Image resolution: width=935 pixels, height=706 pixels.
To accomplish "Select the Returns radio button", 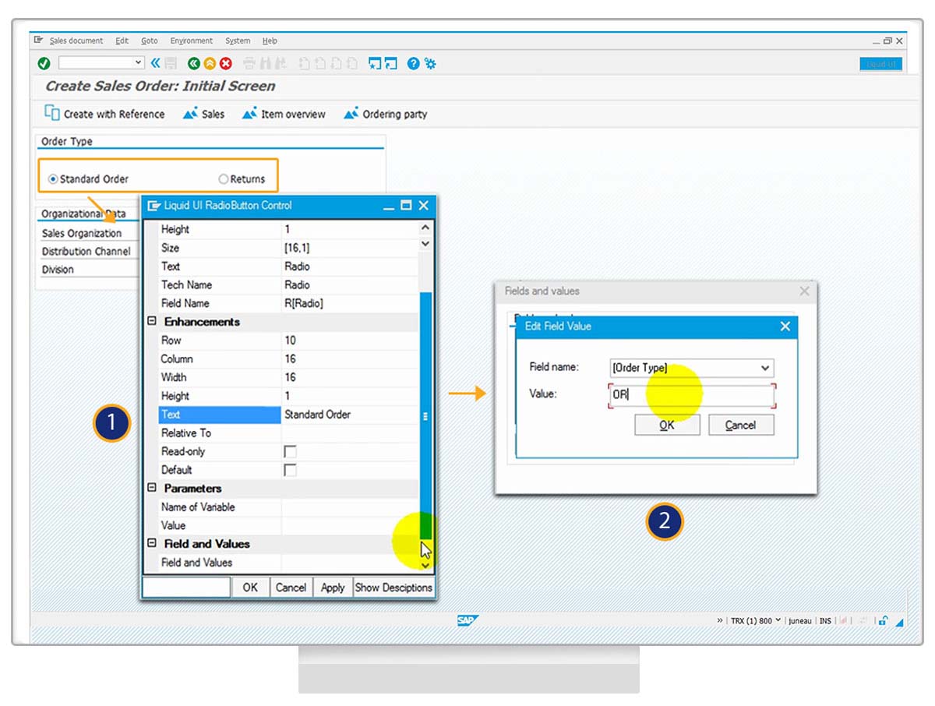I will pos(224,179).
